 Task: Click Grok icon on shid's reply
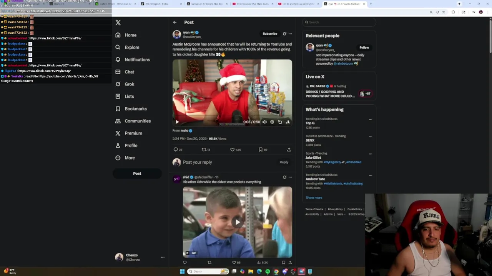click(284, 177)
